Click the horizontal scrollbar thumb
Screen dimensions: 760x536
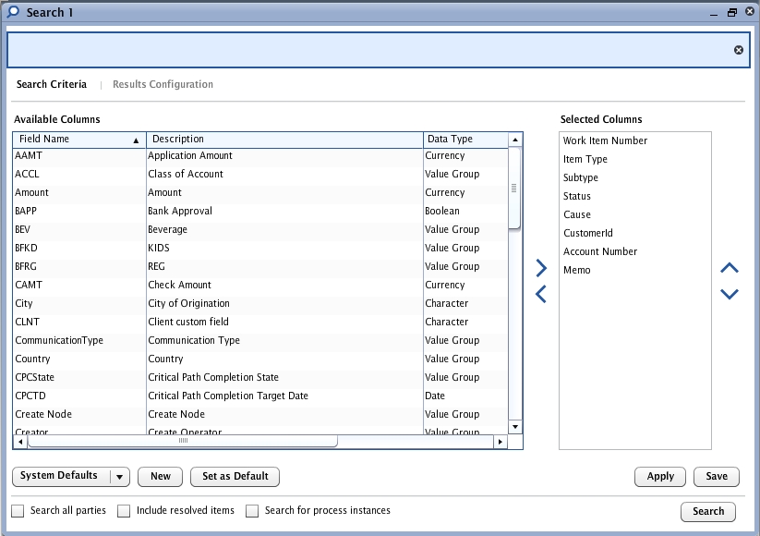point(183,442)
